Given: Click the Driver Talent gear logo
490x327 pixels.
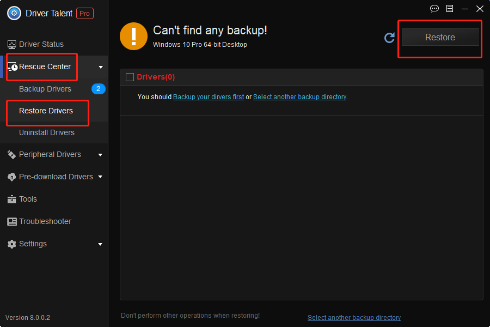Looking at the screenshot, I should pos(14,14).
